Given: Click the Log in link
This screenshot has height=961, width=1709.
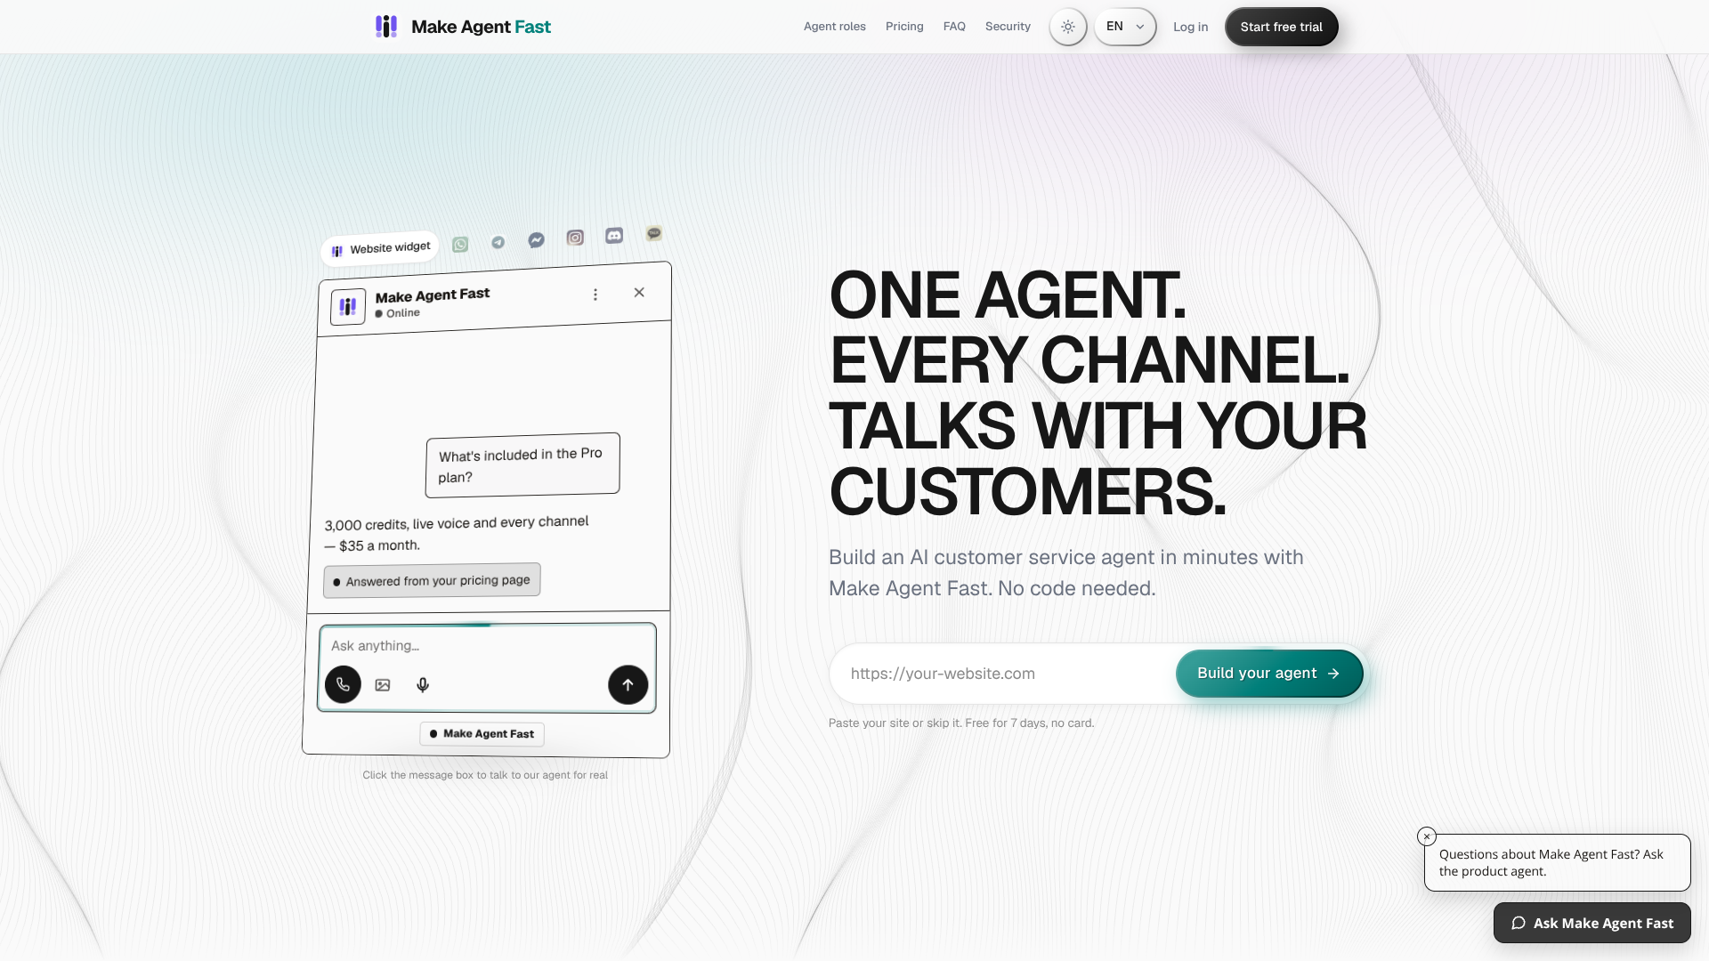Looking at the screenshot, I should coord(1190,27).
